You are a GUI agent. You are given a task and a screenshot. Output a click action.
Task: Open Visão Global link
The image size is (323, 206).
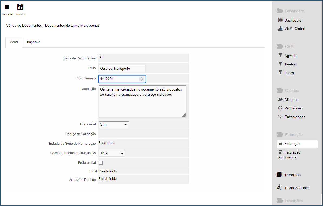[294, 29]
